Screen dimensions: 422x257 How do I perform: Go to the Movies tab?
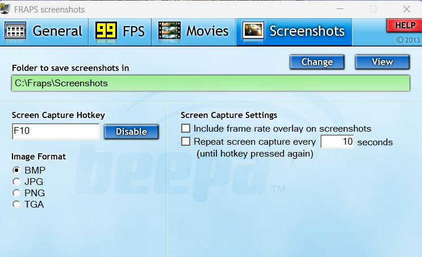click(x=194, y=32)
